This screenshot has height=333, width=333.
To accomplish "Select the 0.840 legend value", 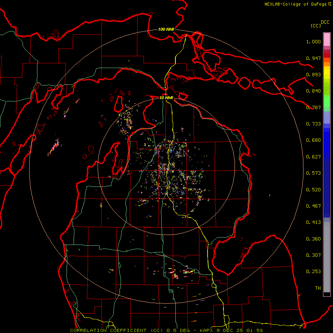I will coord(313,91).
